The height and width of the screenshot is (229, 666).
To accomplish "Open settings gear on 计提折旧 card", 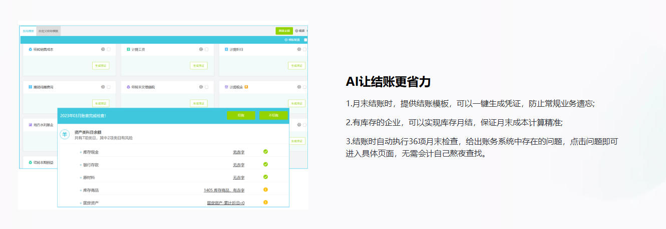I will pos(299,49).
